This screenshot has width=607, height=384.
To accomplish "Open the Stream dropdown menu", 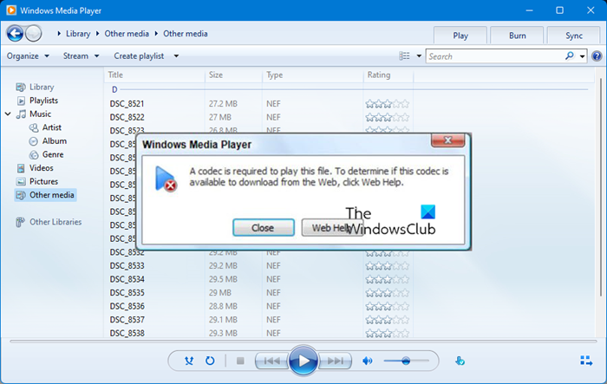I will (x=82, y=56).
